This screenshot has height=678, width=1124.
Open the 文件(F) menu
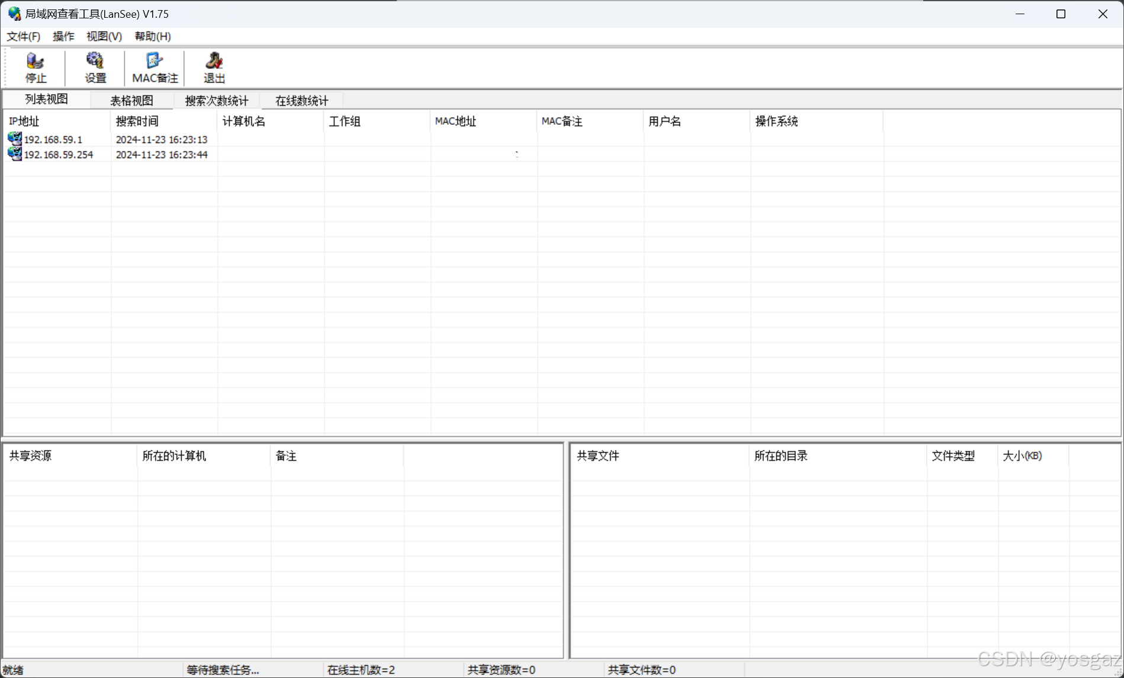pos(24,36)
